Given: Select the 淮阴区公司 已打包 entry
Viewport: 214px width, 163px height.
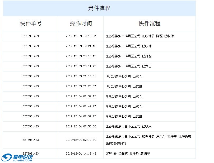Looking at the screenshot, I should tap(128, 56).
